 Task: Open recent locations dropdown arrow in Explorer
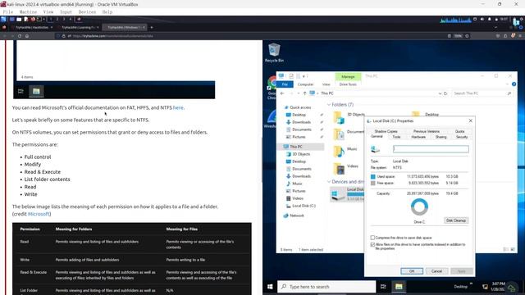coord(298,93)
